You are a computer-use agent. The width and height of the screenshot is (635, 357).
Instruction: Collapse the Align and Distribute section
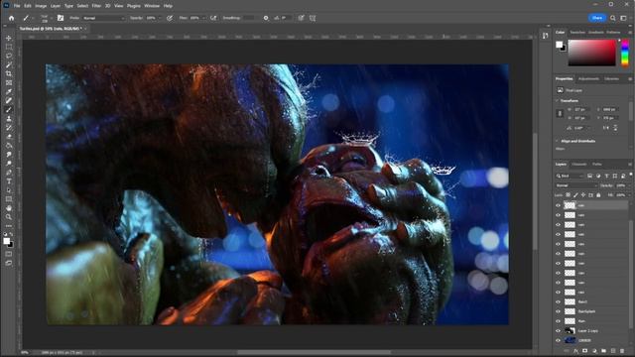click(x=558, y=141)
